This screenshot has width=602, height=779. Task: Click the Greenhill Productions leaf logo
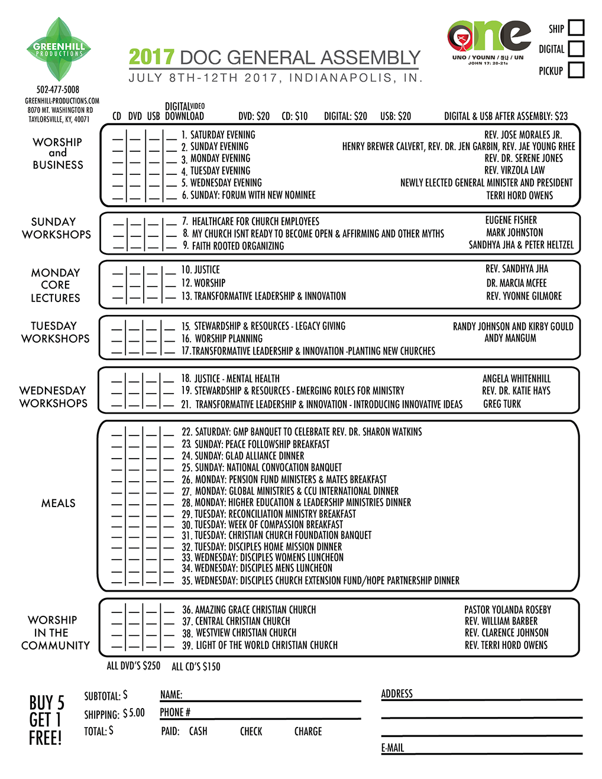[x=59, y=50]
